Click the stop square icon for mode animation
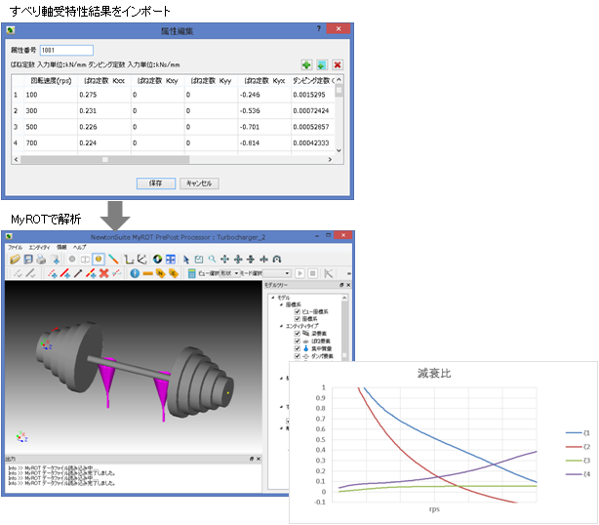Screen dimensions: 599x525 click(x=312, y=273)
